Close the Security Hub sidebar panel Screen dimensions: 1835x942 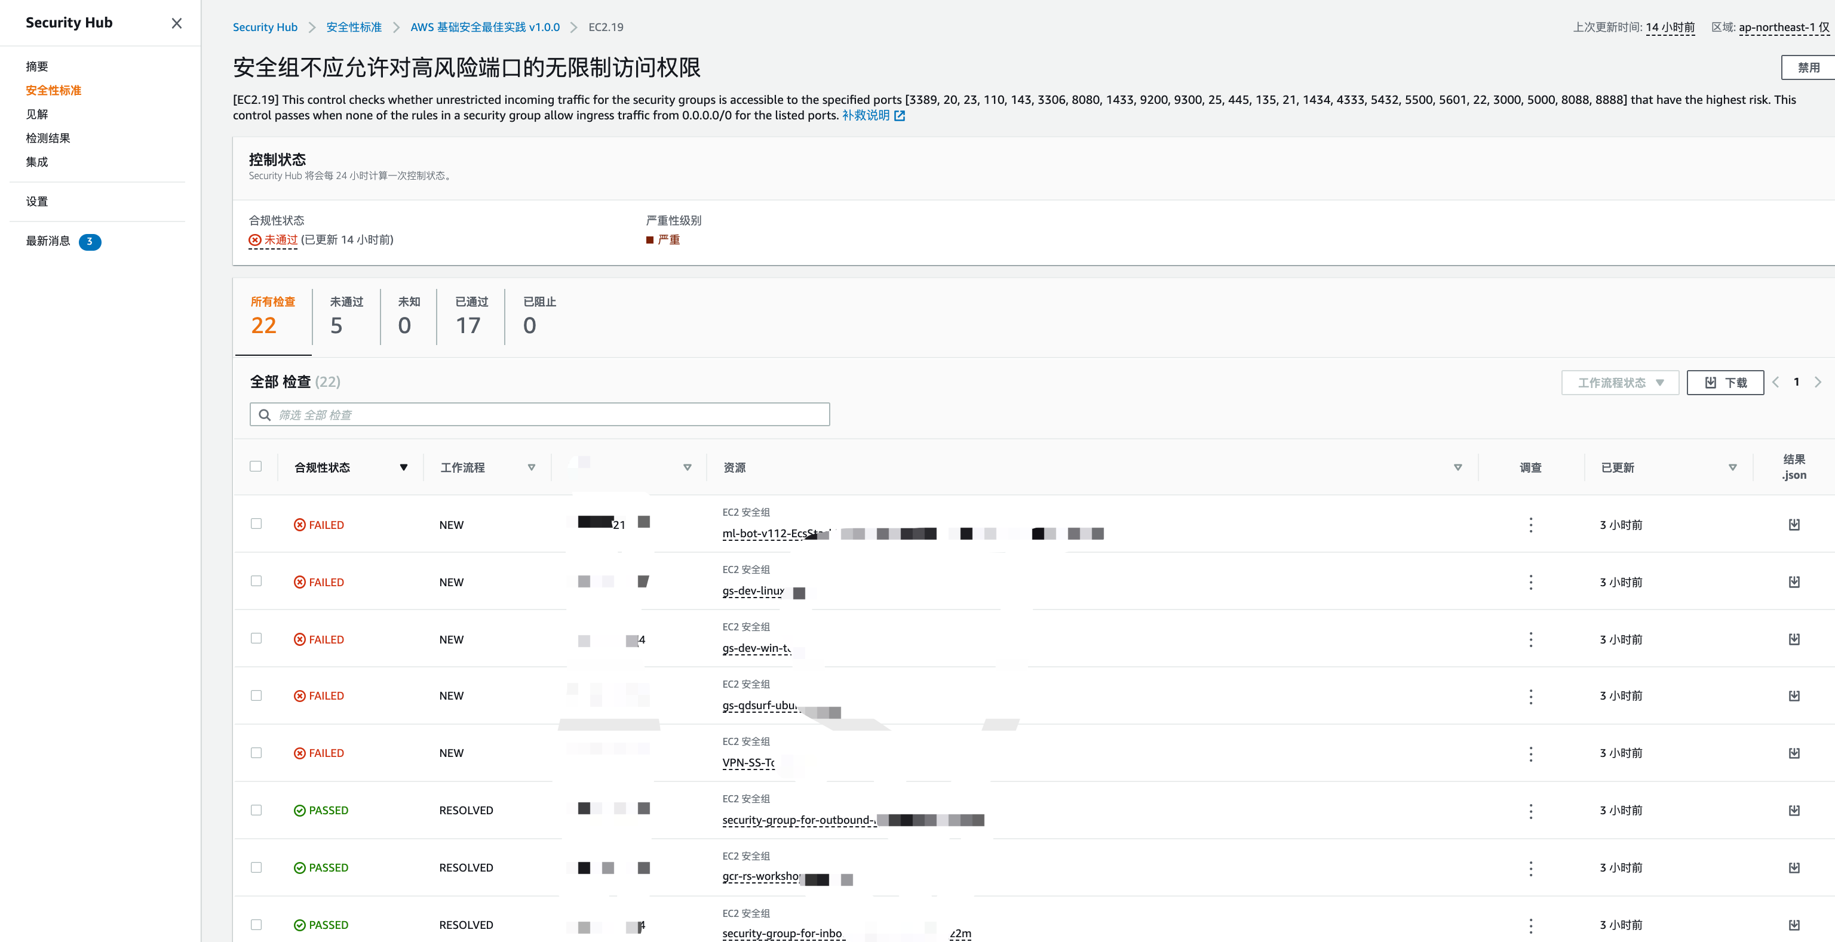(x=177, y=23)
